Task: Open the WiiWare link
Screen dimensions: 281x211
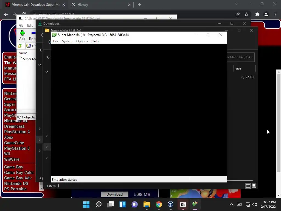Action: (12, 159)
